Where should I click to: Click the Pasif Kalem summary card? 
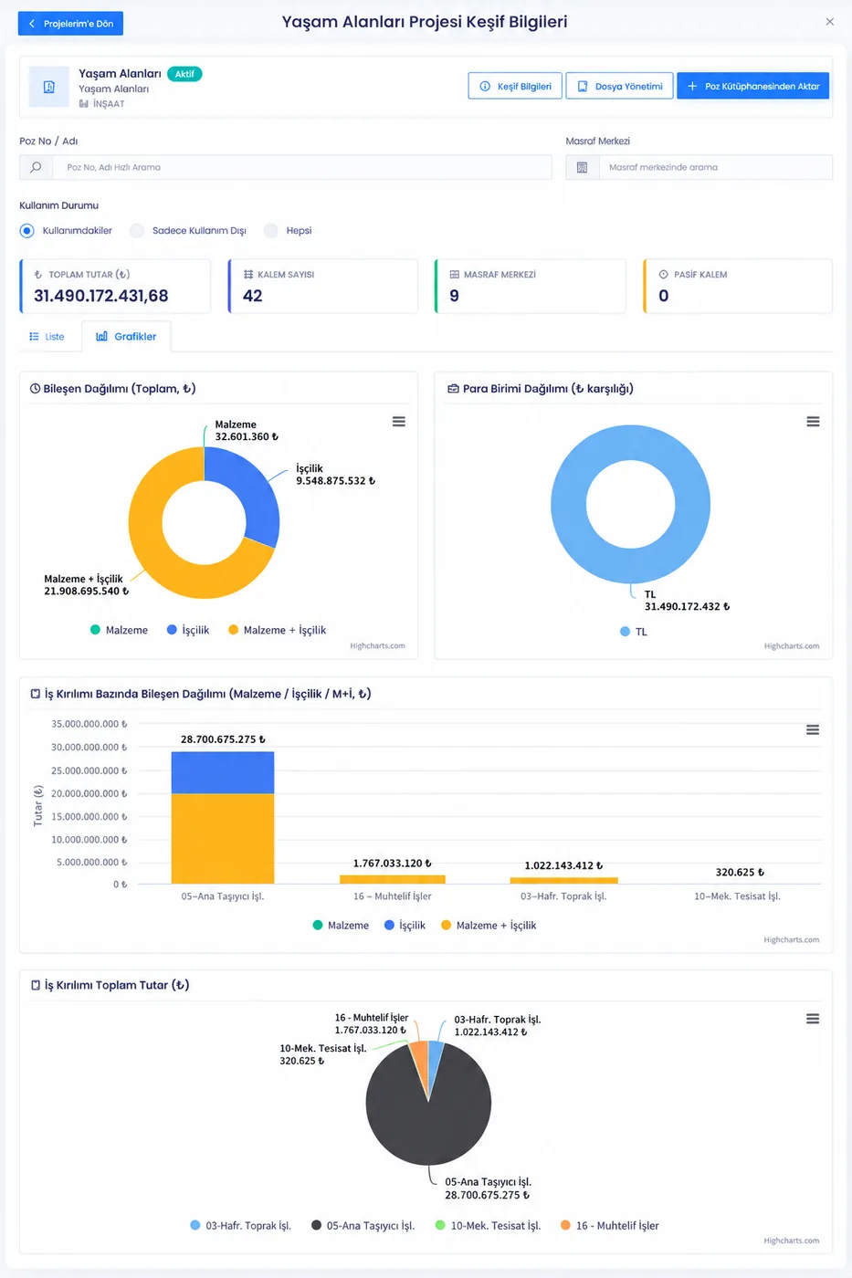[x=738, y=287]
